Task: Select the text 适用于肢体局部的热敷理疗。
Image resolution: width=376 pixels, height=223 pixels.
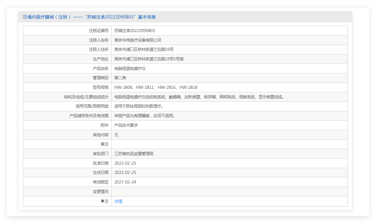Action: click(x=139, y=106)
